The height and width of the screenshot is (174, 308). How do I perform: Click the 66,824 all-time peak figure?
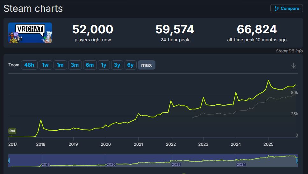pyautogui.click(x=257, y=29)
